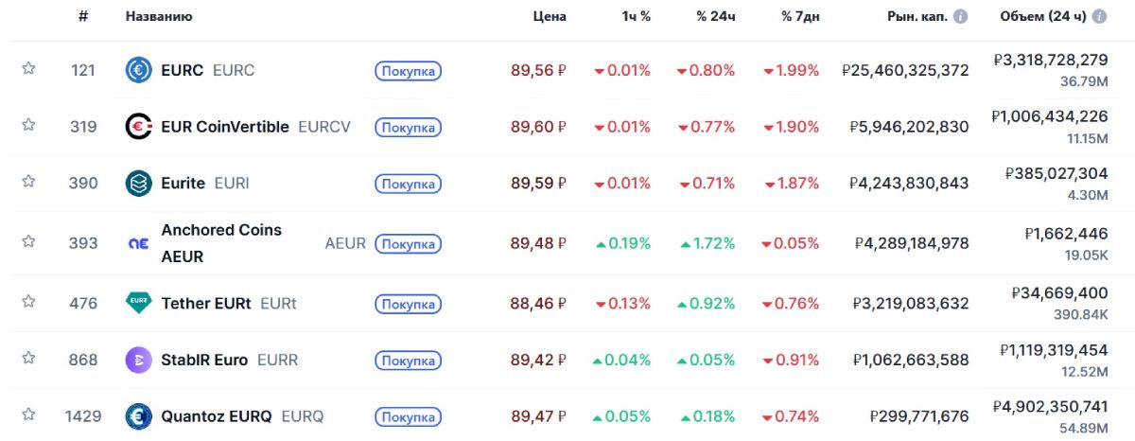Sort by Названию column header
The height and width of the screenshot is (441, 1135).
(159, 16)
